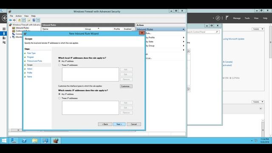Viewport: 272px width, 153px height.
Task: Select remote Any IP address radio button
Action: coord(59,94)
